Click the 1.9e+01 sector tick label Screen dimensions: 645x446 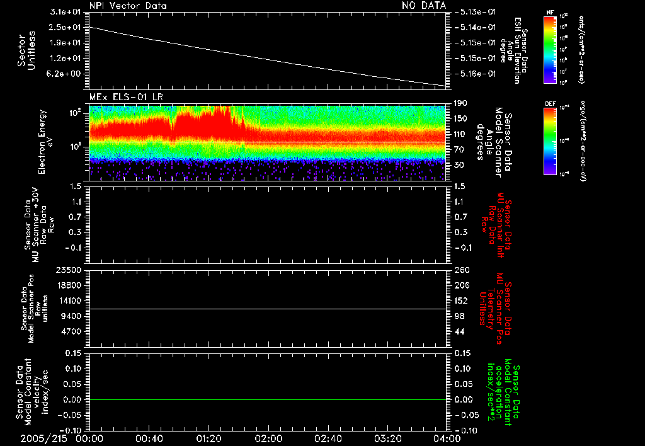[x=65, y=43]
